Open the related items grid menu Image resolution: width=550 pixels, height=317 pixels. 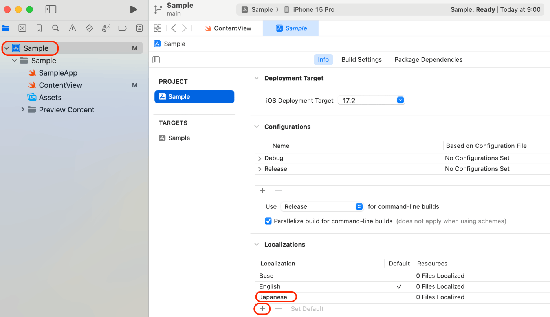click(x=158, y=28)
